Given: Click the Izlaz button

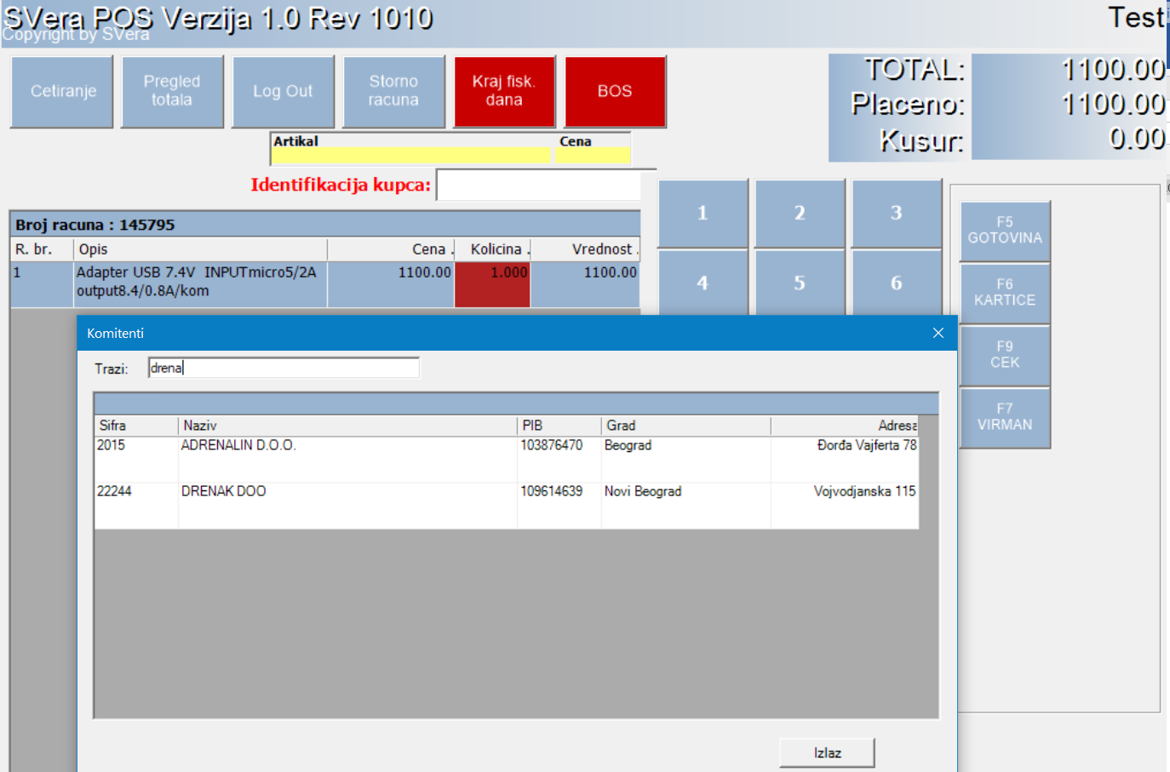Looking at the screenshot, I should 827,752.
